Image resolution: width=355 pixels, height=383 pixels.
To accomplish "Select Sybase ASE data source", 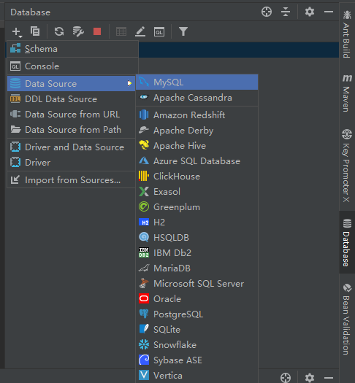I will [196, 360].
